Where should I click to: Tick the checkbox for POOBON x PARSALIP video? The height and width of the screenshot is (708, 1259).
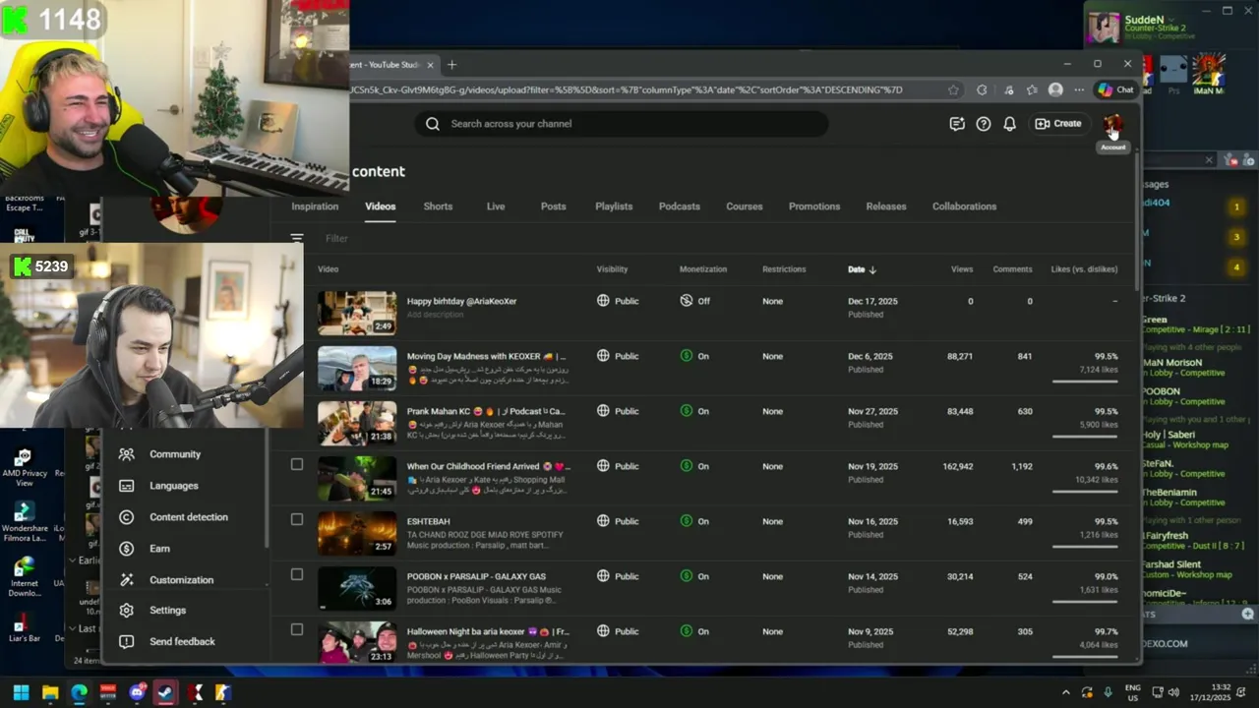pyautogui.click(x=297, y=574)
